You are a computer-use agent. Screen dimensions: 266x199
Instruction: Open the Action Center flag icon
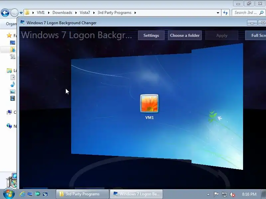tap(216, 194)
